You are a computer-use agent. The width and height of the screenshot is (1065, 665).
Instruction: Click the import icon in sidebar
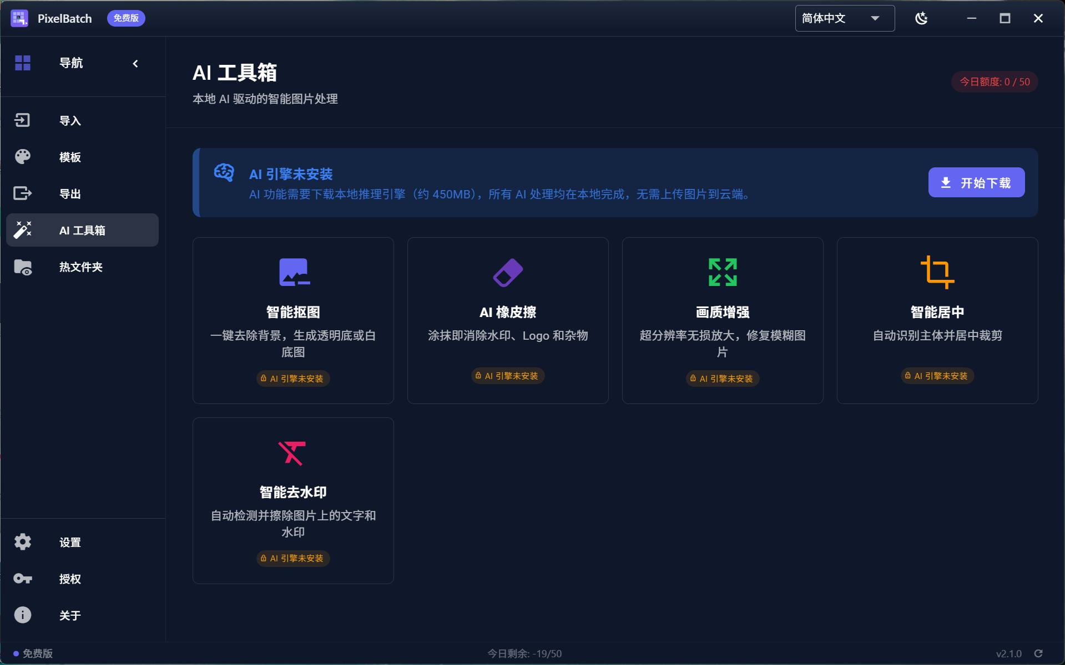pos(23,120)
